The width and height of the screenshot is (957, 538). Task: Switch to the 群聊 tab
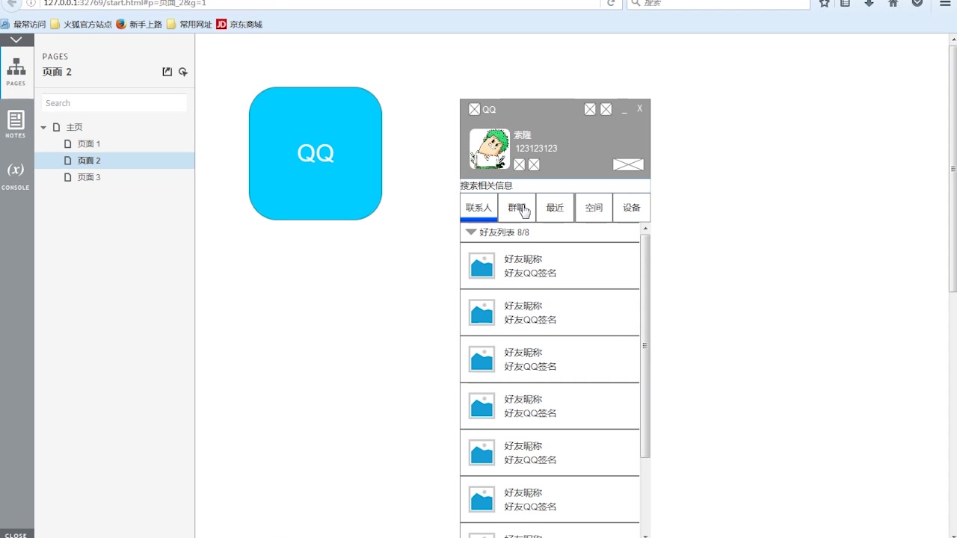[x=517, y=208]
